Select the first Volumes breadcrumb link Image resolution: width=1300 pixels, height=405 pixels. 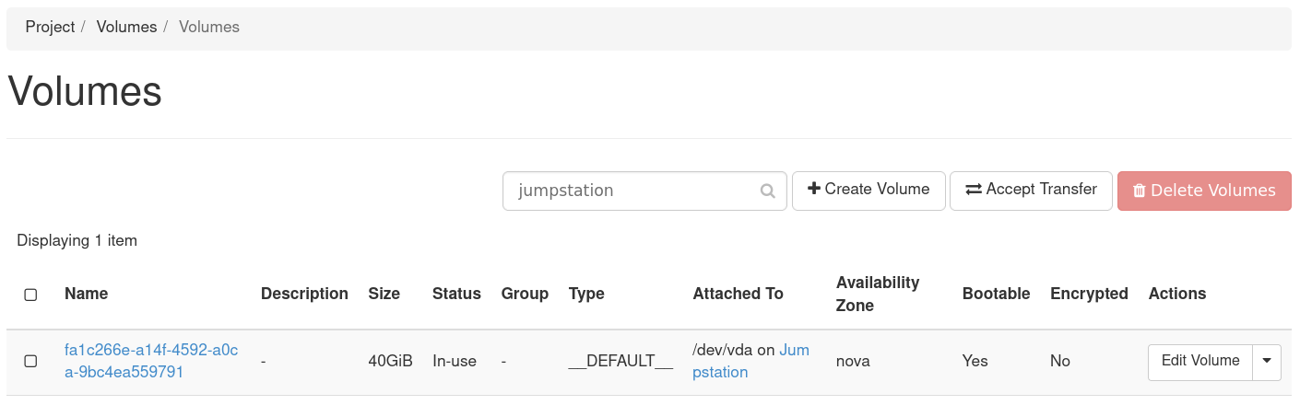126,27
